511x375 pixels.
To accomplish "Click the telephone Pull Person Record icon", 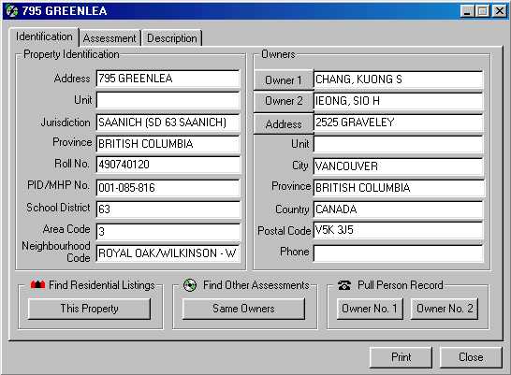I will 344,285.
